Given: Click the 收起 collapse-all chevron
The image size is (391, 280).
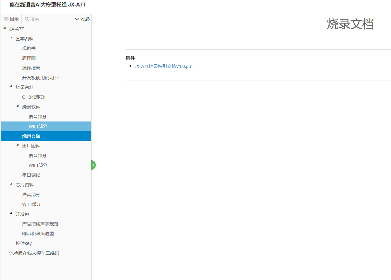Looking at the screenshot, I should pos(77,19).
